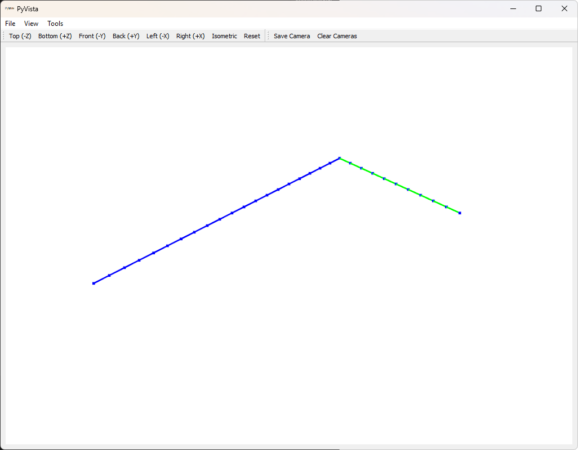Switch to the Isometric view

point(224,35)
